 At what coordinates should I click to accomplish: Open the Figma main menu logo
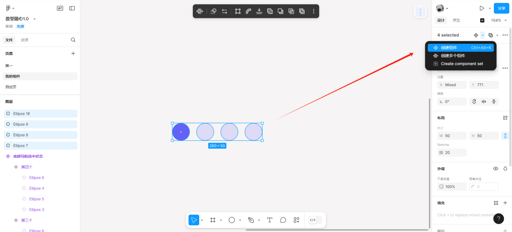[8, 8]
